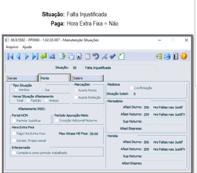Select the Real radio option
The width and height of the screenshot is (197, 173).
coord(14,100)
